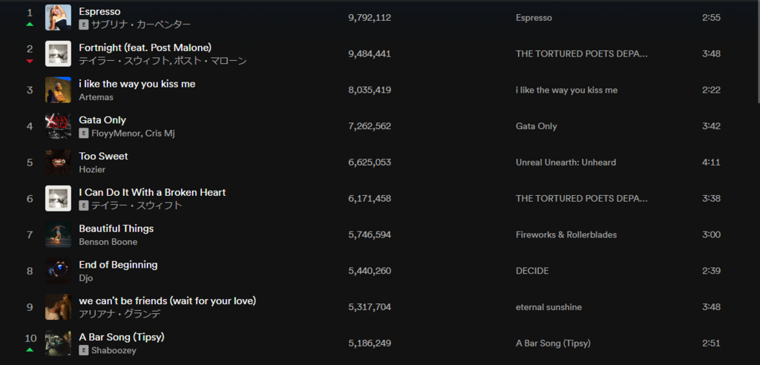The width and height of the screenshot is (760, 365).
Task: Click the explicit badge under Espresso
Action: (84, 24)
